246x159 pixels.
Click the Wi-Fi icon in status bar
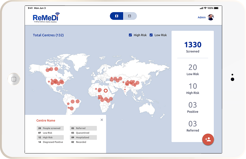[205, 8]
